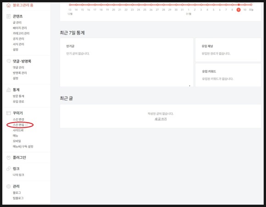The image size is (266, 207).
Task: Select the 오늘 point on the chart
Action: (x=251, y=5)
